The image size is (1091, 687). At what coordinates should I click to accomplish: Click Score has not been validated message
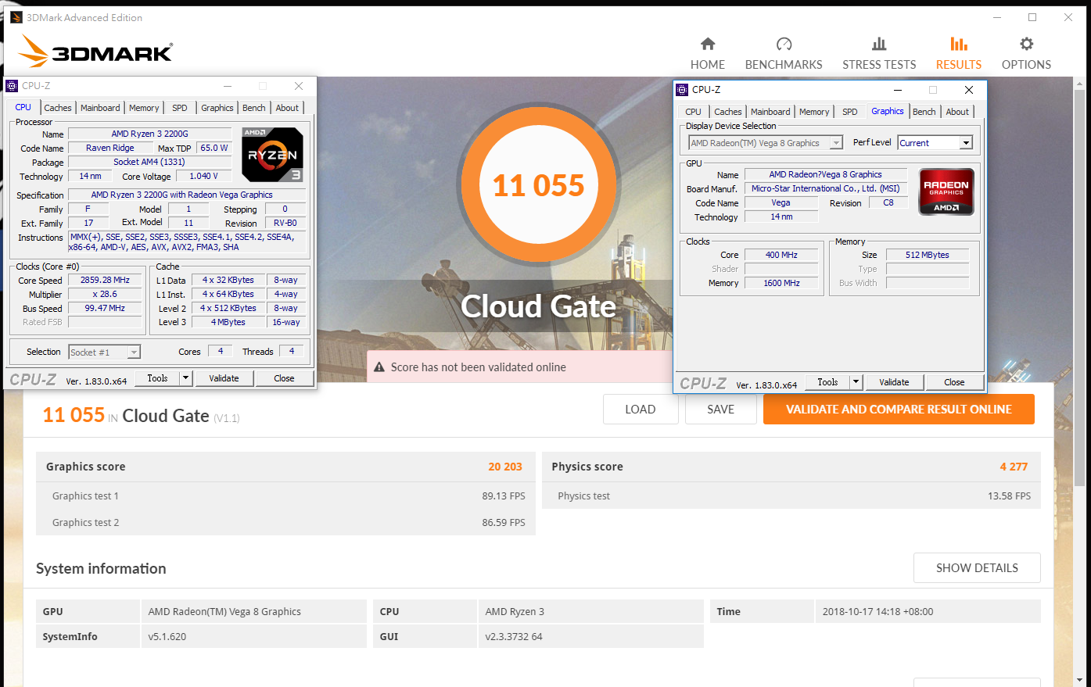tap(478, 367)
